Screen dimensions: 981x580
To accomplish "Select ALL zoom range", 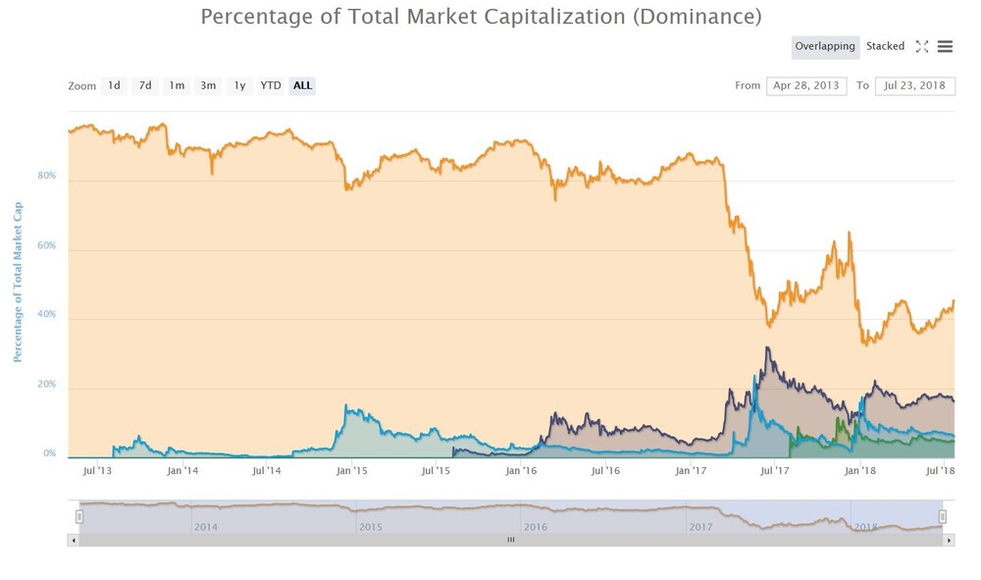I will (x=302, y=85).
